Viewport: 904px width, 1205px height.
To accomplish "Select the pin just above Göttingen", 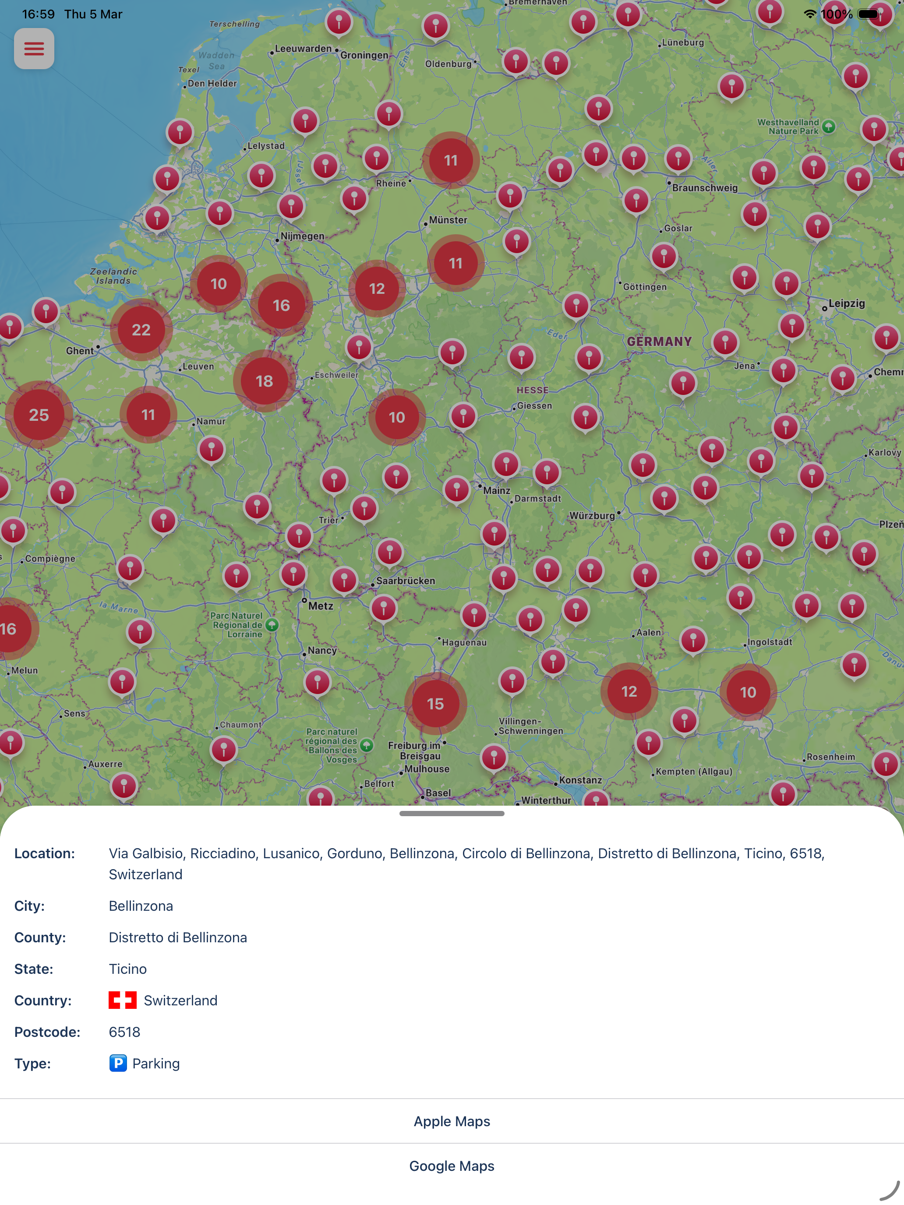I will (x=664, y=257).
